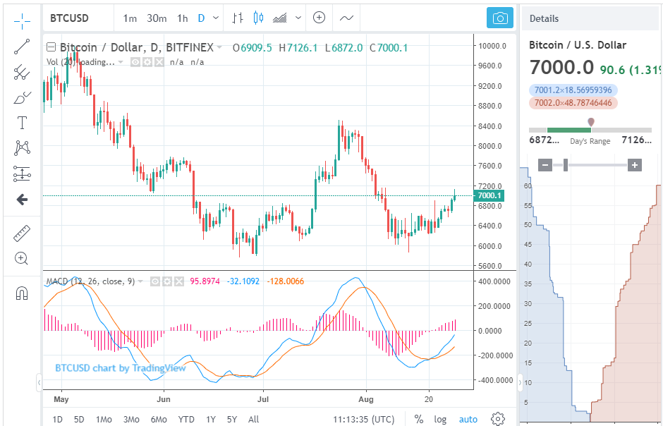Open chart settings gear icon

497,418
